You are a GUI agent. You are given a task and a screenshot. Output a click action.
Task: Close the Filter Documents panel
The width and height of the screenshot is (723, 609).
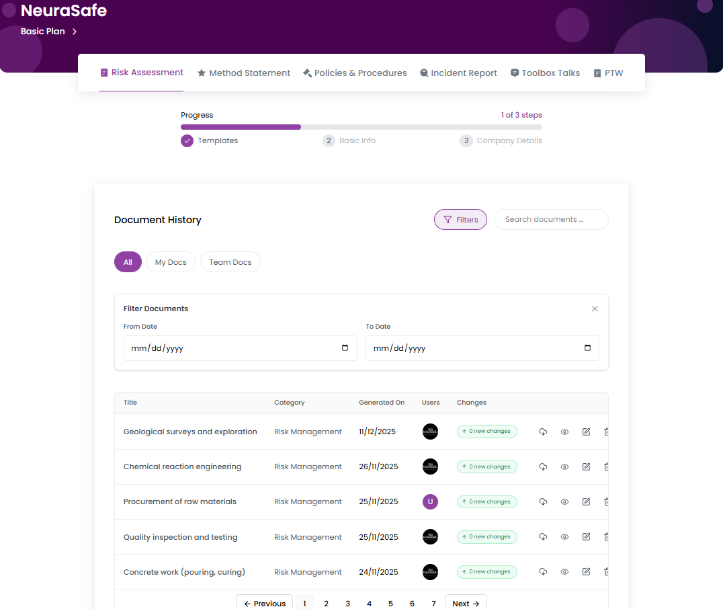tap(594, 309)
